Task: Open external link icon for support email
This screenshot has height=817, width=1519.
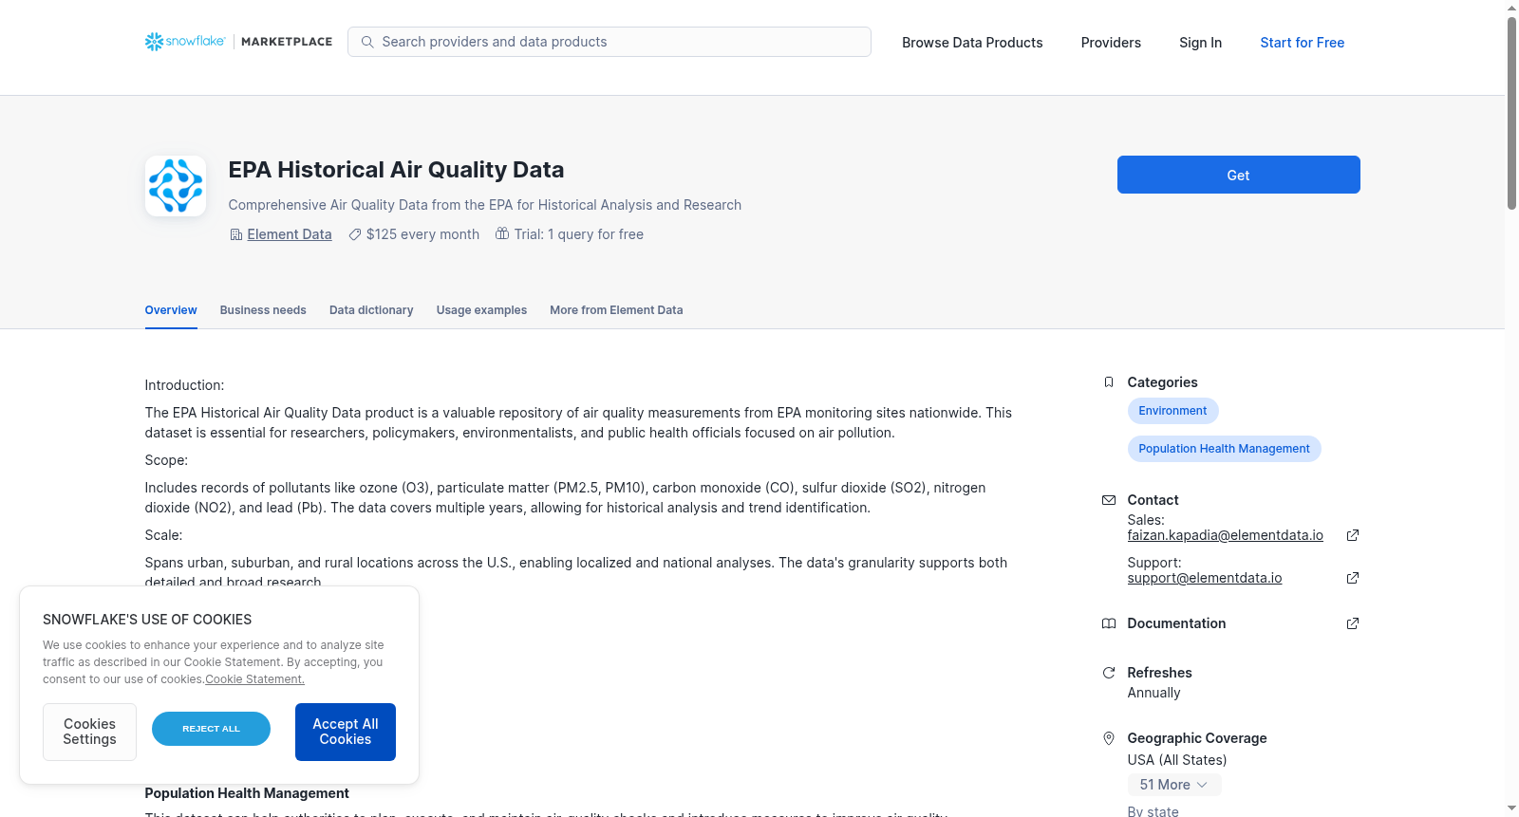Action: pyautogui.click(x=1353, y=578)
